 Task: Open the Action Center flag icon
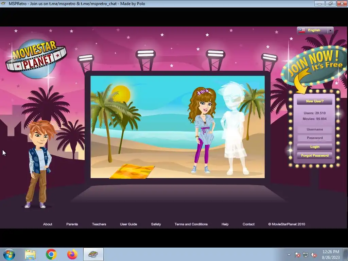coord(297,255)
